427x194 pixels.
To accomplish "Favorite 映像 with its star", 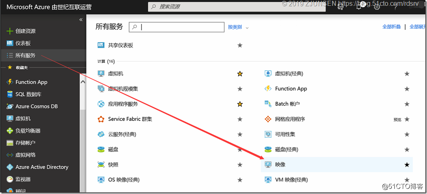I will click(407, 165).
